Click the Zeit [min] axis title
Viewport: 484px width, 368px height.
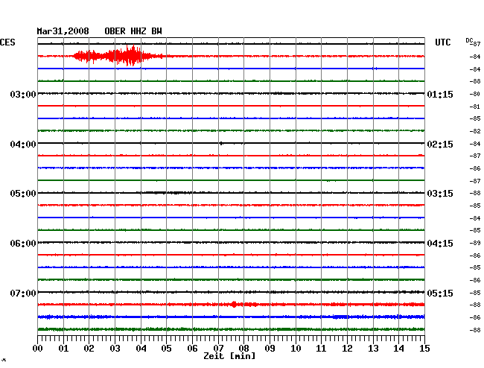click(229, 356)
